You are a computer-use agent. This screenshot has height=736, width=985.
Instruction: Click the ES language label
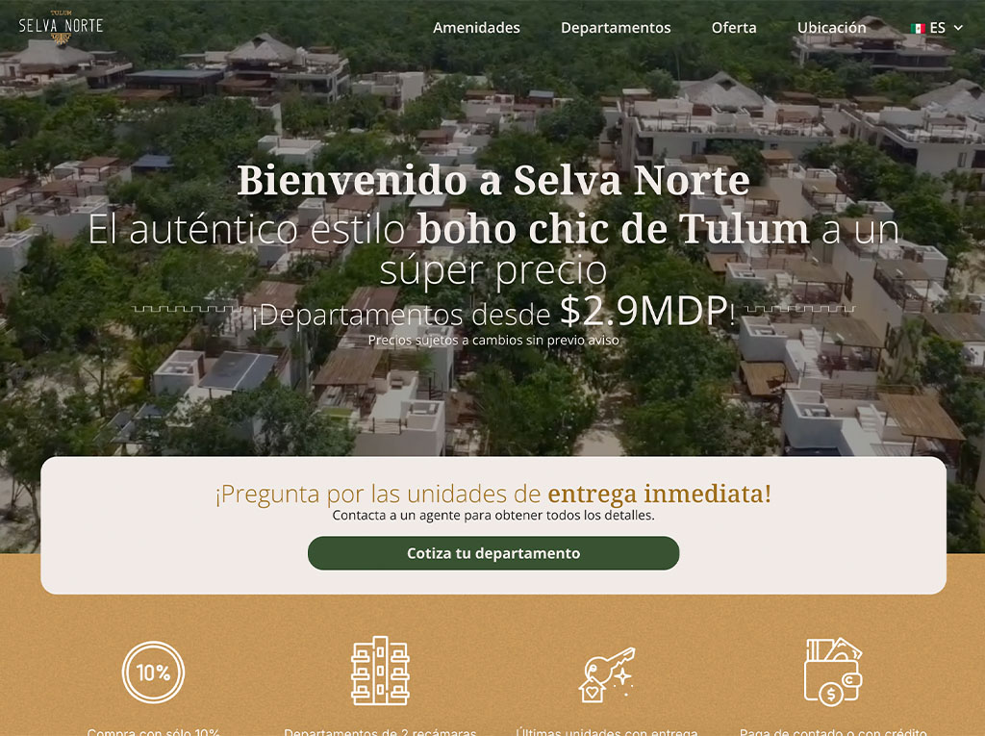coord(937,28)
